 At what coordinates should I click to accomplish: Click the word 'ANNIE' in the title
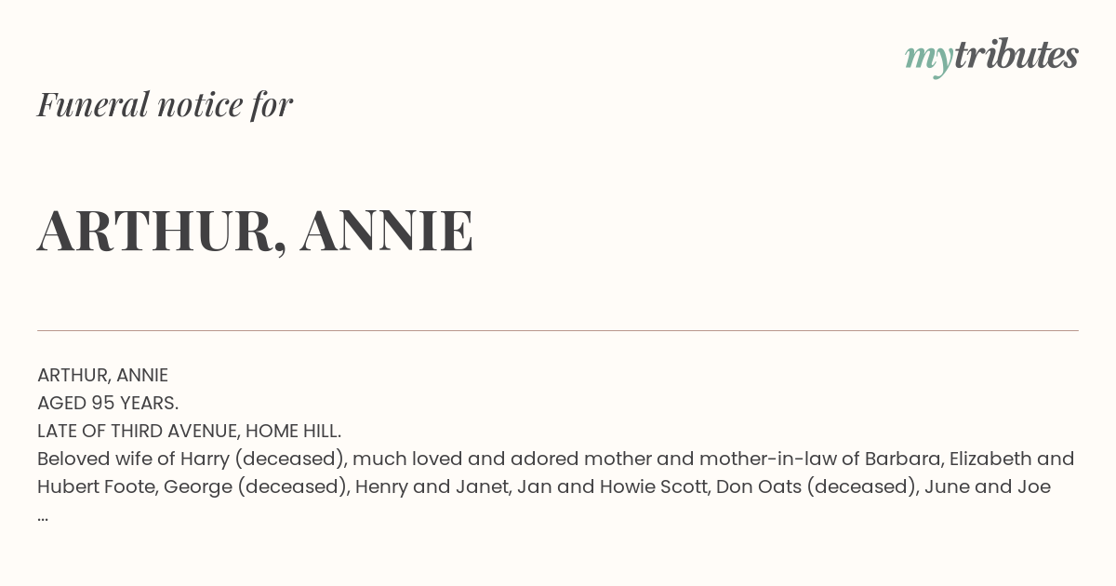(x=387, y=231)
